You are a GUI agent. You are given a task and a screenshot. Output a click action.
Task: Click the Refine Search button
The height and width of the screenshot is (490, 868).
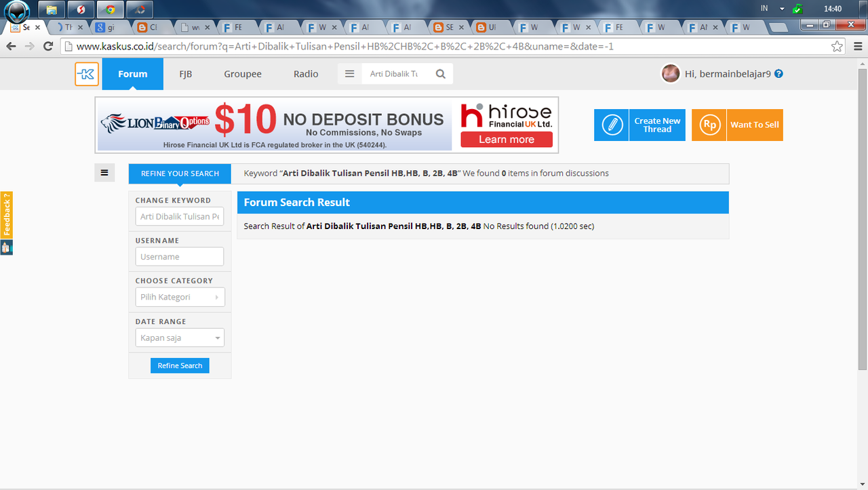pos(180,365)
